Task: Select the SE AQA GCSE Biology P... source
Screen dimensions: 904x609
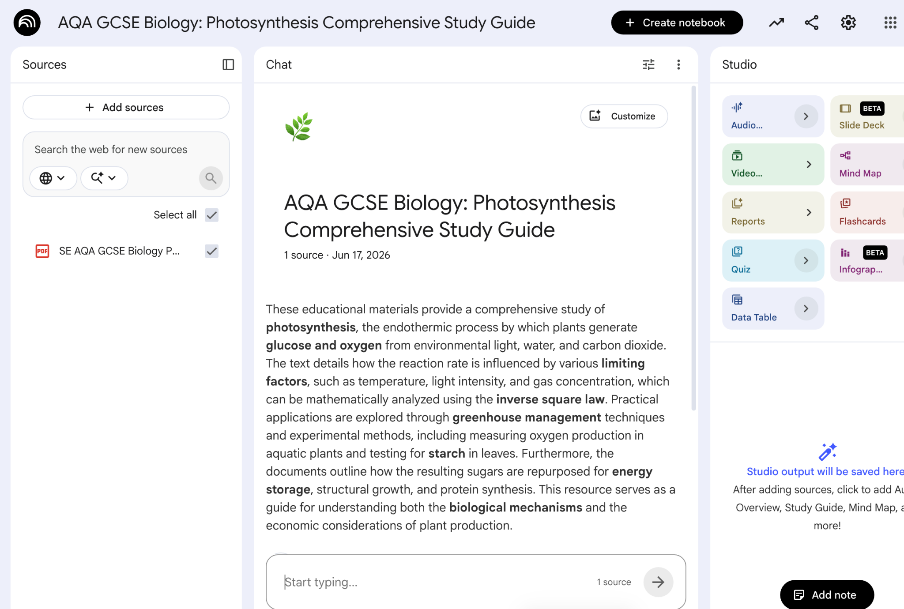Action: click(x=119, y=251)
